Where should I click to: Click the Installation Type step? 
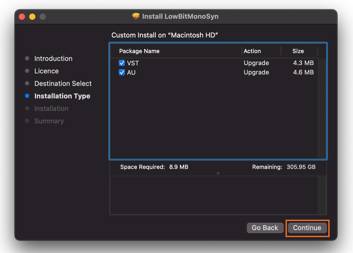pyautogui.click(x=62, y=96)
